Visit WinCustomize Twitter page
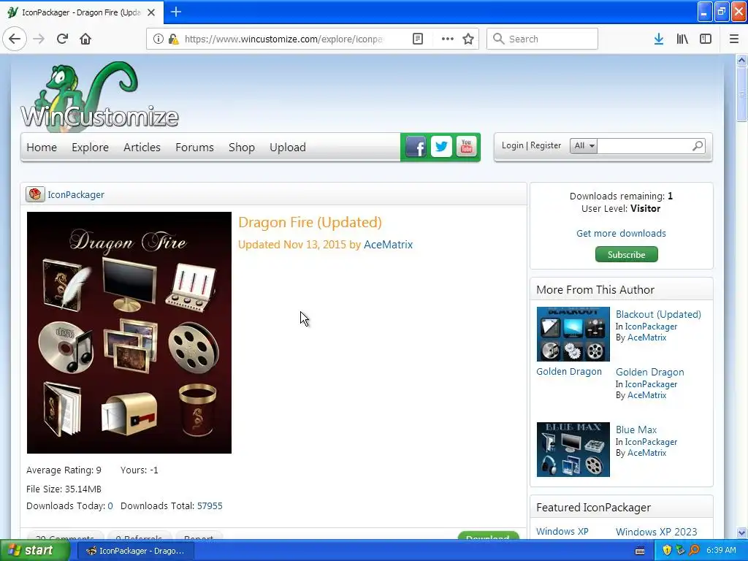Screen dimensions: 748x561 click(441, 147)
